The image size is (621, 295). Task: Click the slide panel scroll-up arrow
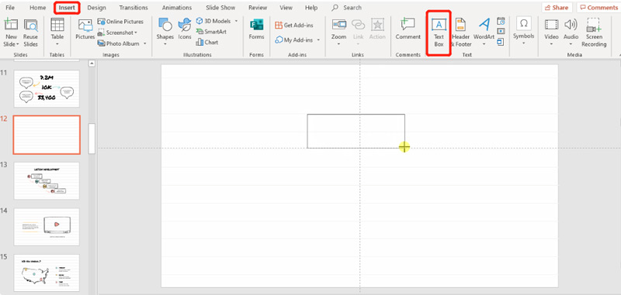point(92,63)
